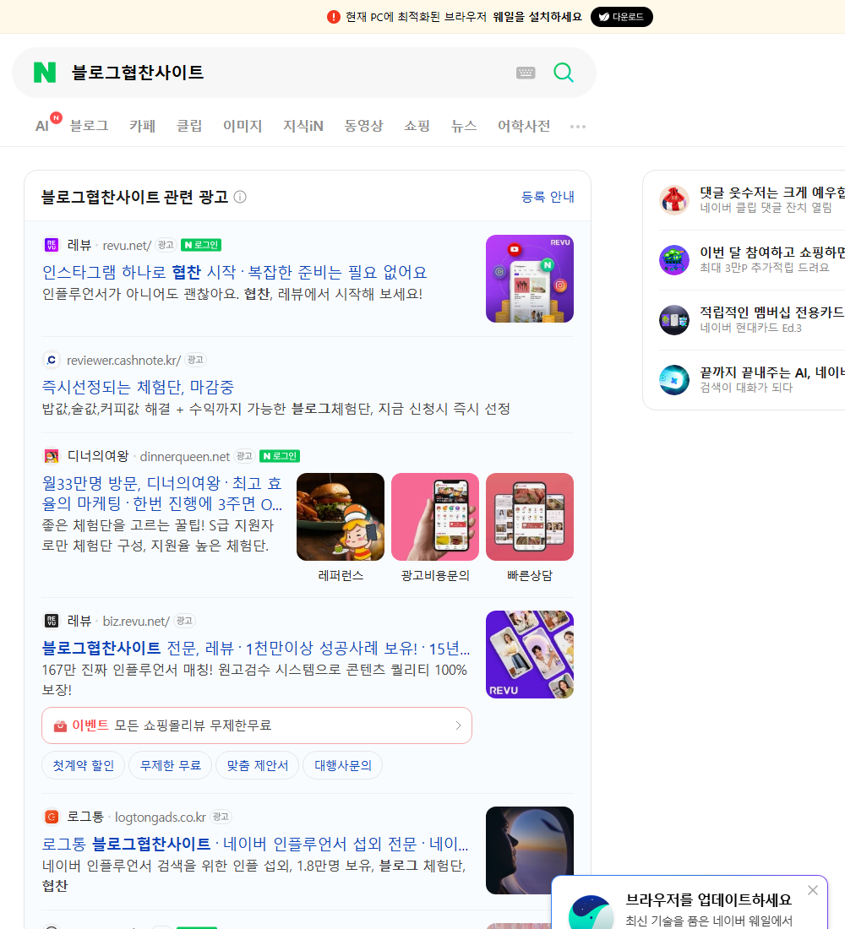Open the 검색이 대화가 되다 promo
This screenshot has height=929, width=845.
pyautogui.click(x=746, y=388)
